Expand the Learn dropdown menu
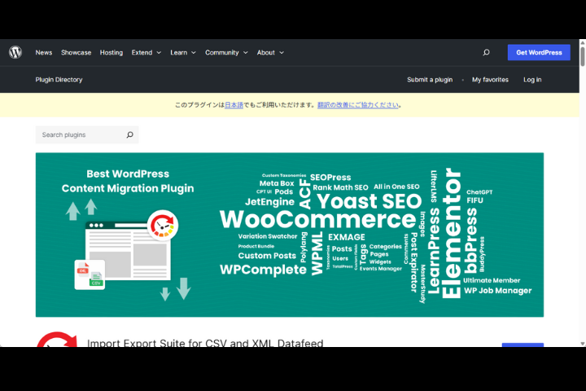586x391 pixels. tap(183, 52)
